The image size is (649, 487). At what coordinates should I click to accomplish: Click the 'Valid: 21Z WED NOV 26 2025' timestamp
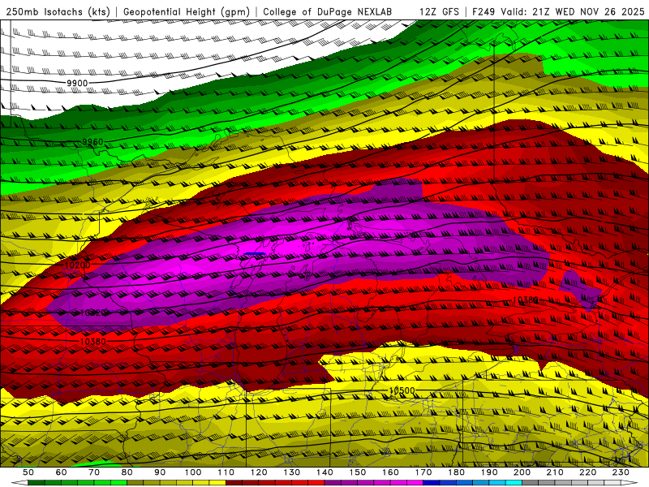click(573, 11)
